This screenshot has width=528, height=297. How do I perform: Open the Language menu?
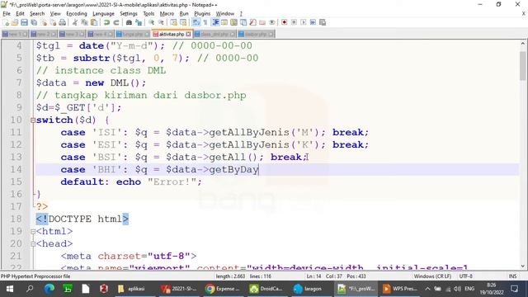pyautogui.click(x=103, y=14)
